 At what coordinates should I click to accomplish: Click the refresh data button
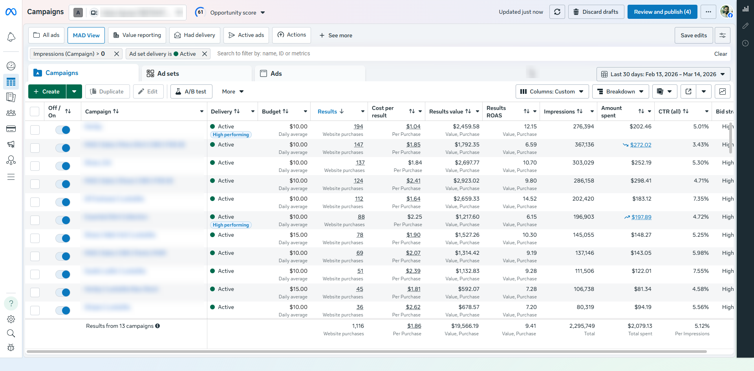(x=557, y=12)
